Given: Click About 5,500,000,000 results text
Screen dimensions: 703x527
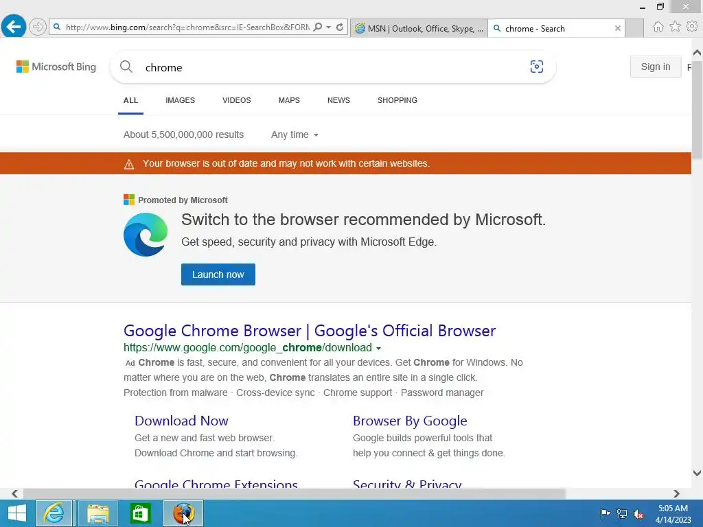Looking at the screenshot, I should (x=183, y=134).
